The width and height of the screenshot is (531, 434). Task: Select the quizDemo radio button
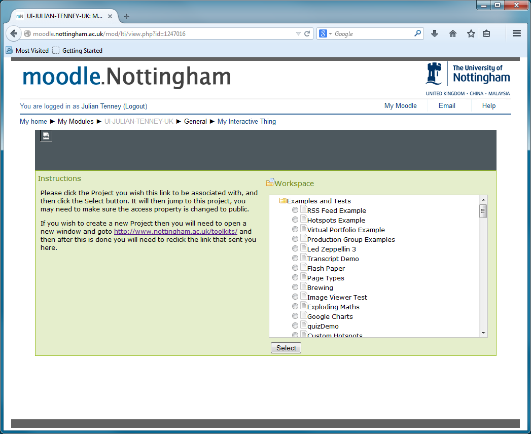tap(295, 325)
